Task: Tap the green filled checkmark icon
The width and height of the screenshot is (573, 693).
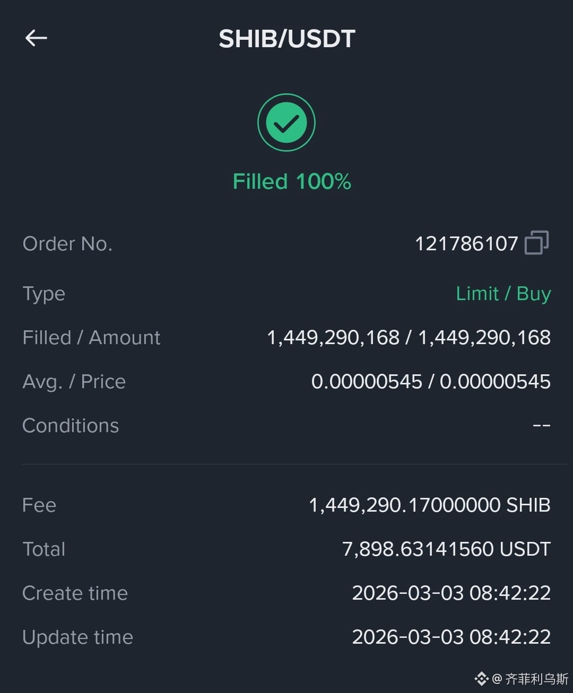Action: point(286,122)
